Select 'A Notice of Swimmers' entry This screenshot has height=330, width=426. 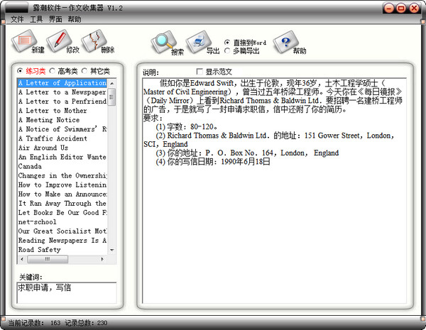[62, 129]
